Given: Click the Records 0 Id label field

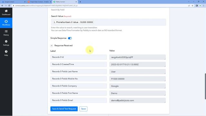Looking at the screenshot, I should (x=79, y=57).
